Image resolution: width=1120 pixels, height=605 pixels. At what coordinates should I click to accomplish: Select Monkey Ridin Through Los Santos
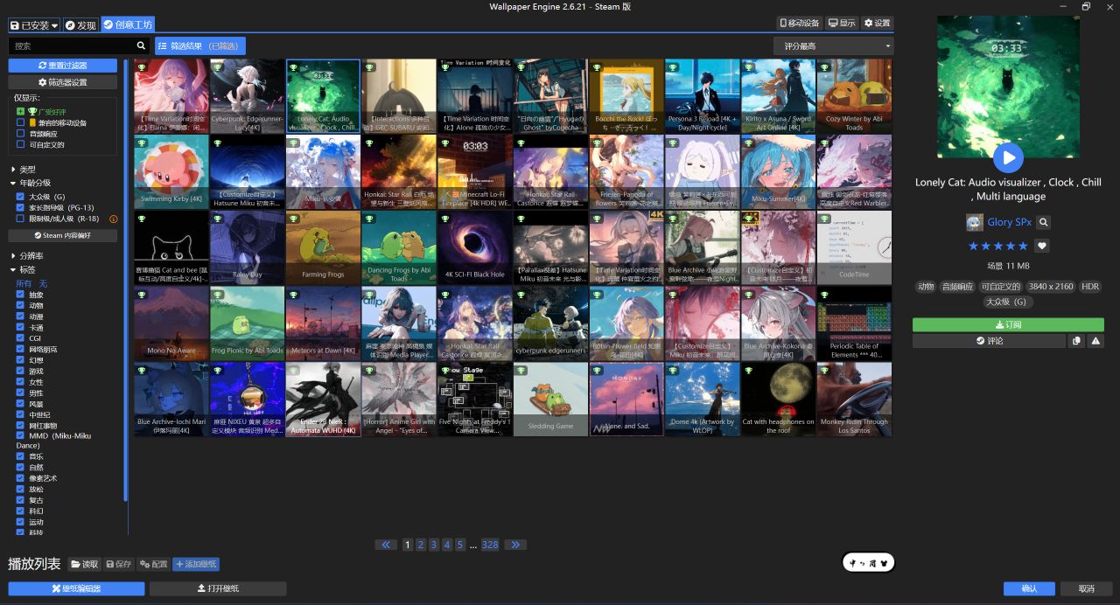(854, 399)
